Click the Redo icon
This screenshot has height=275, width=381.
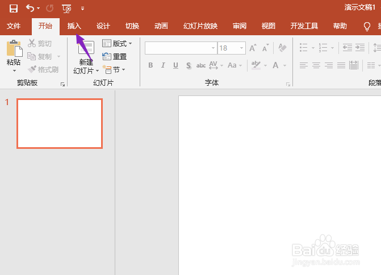point(50,9)
